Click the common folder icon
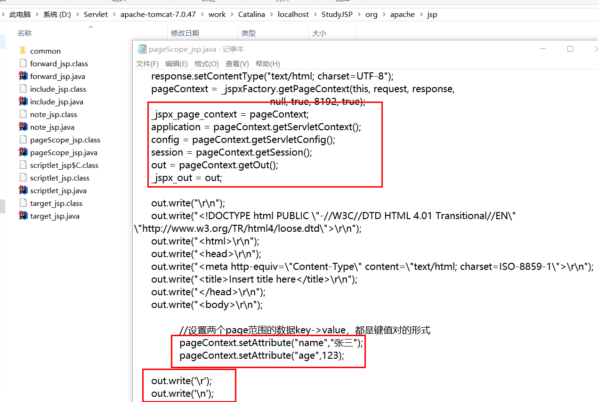Image resolution: width=598 pixels, height=402 pixels. coord(23,51)
